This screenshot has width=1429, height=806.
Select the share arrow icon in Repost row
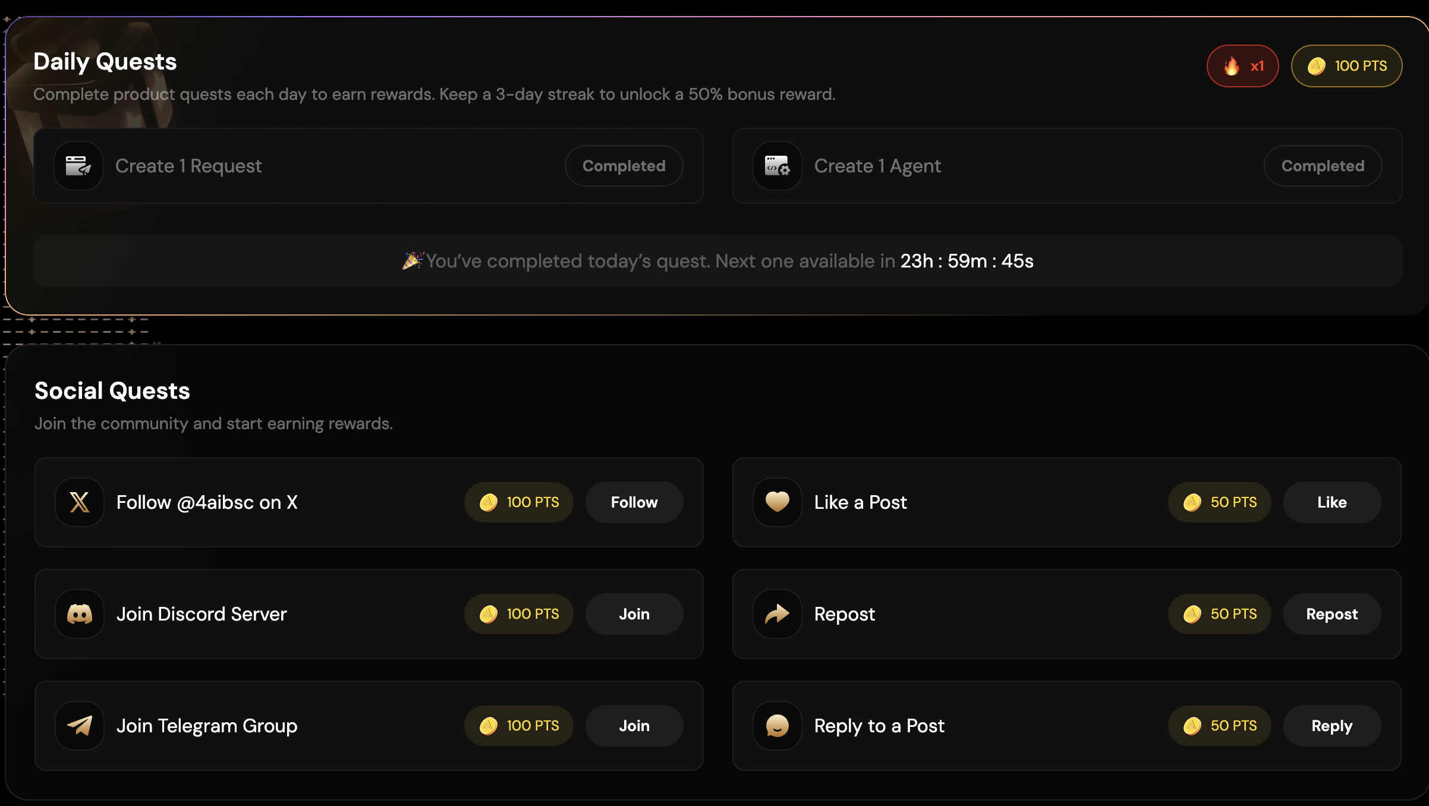coord(776,614)
